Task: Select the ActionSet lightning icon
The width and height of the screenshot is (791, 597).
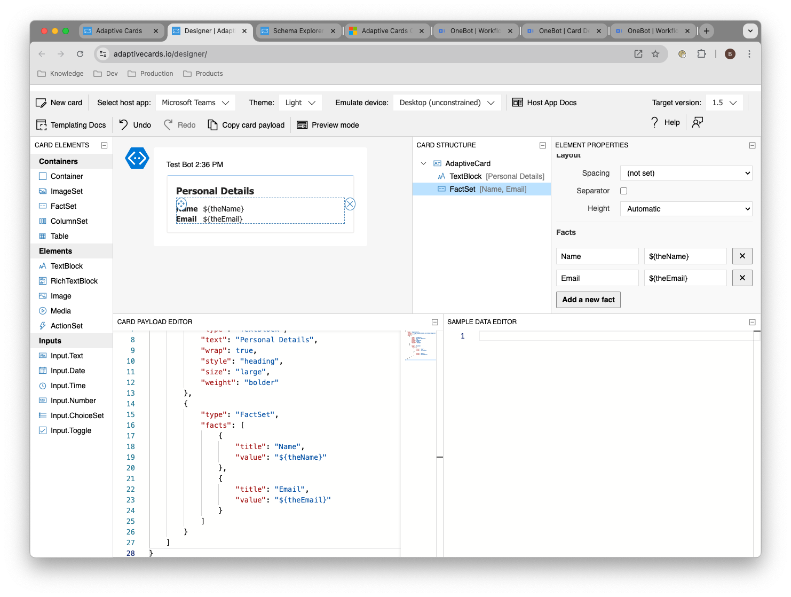Action: click(43, 326)
